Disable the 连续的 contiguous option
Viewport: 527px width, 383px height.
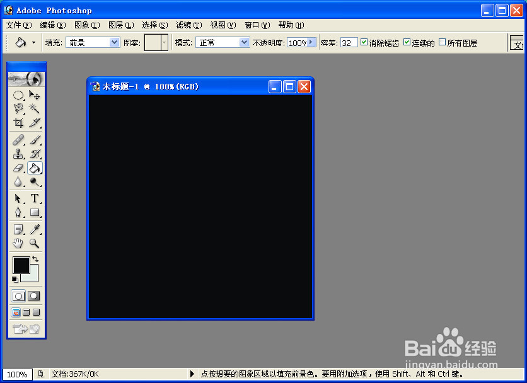click(x=406, y=42)
